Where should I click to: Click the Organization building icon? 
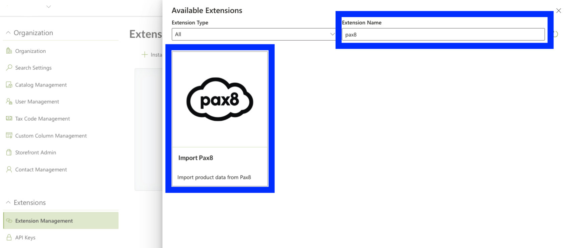[9, 51]
